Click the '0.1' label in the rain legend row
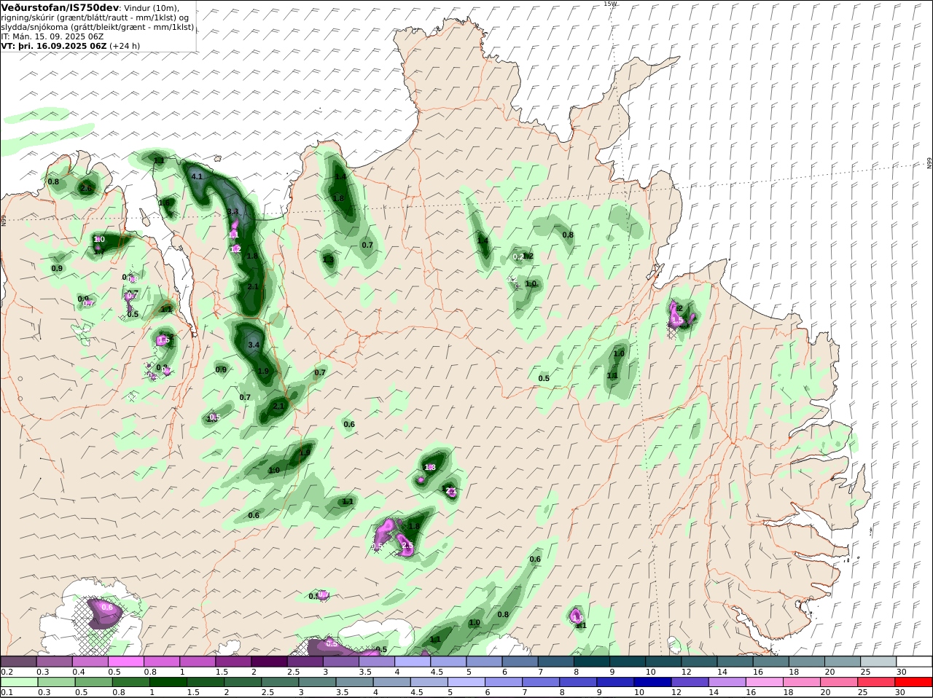This screenshot has height=698, width=933. click(7, 692)
